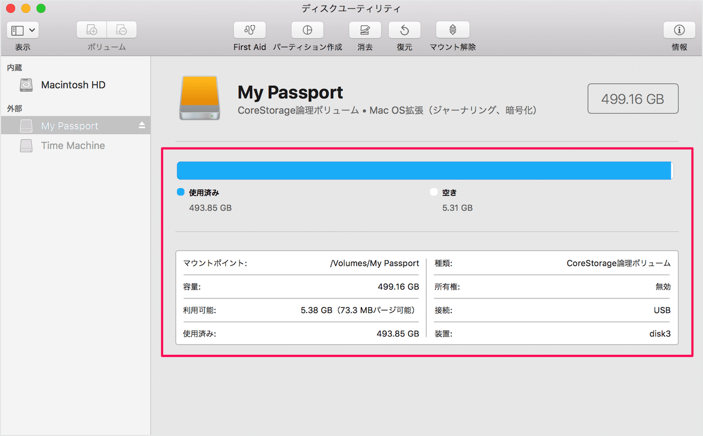Open the View sidebar dropdown button
Screen dimensions: 703x436
[x=23, y=30]
